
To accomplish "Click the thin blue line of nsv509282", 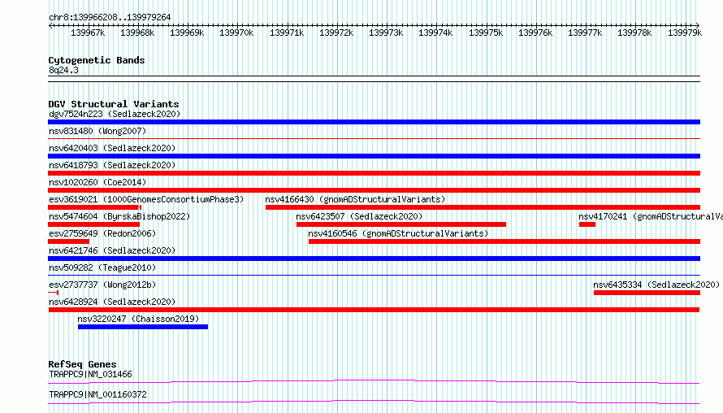I will coord(374,276).
